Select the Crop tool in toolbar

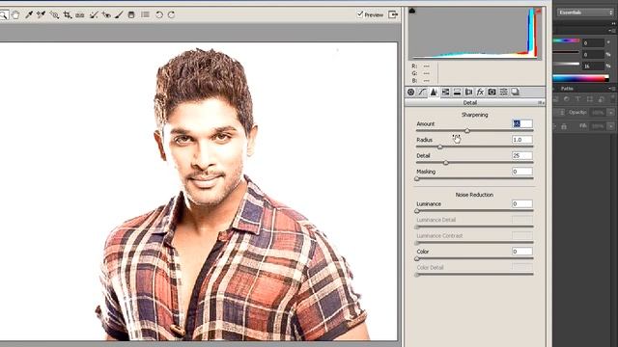[68, 15]
